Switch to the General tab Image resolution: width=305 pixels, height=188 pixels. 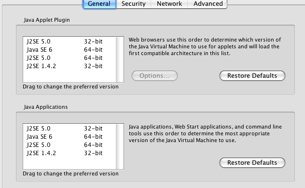[x=99, y=4]
